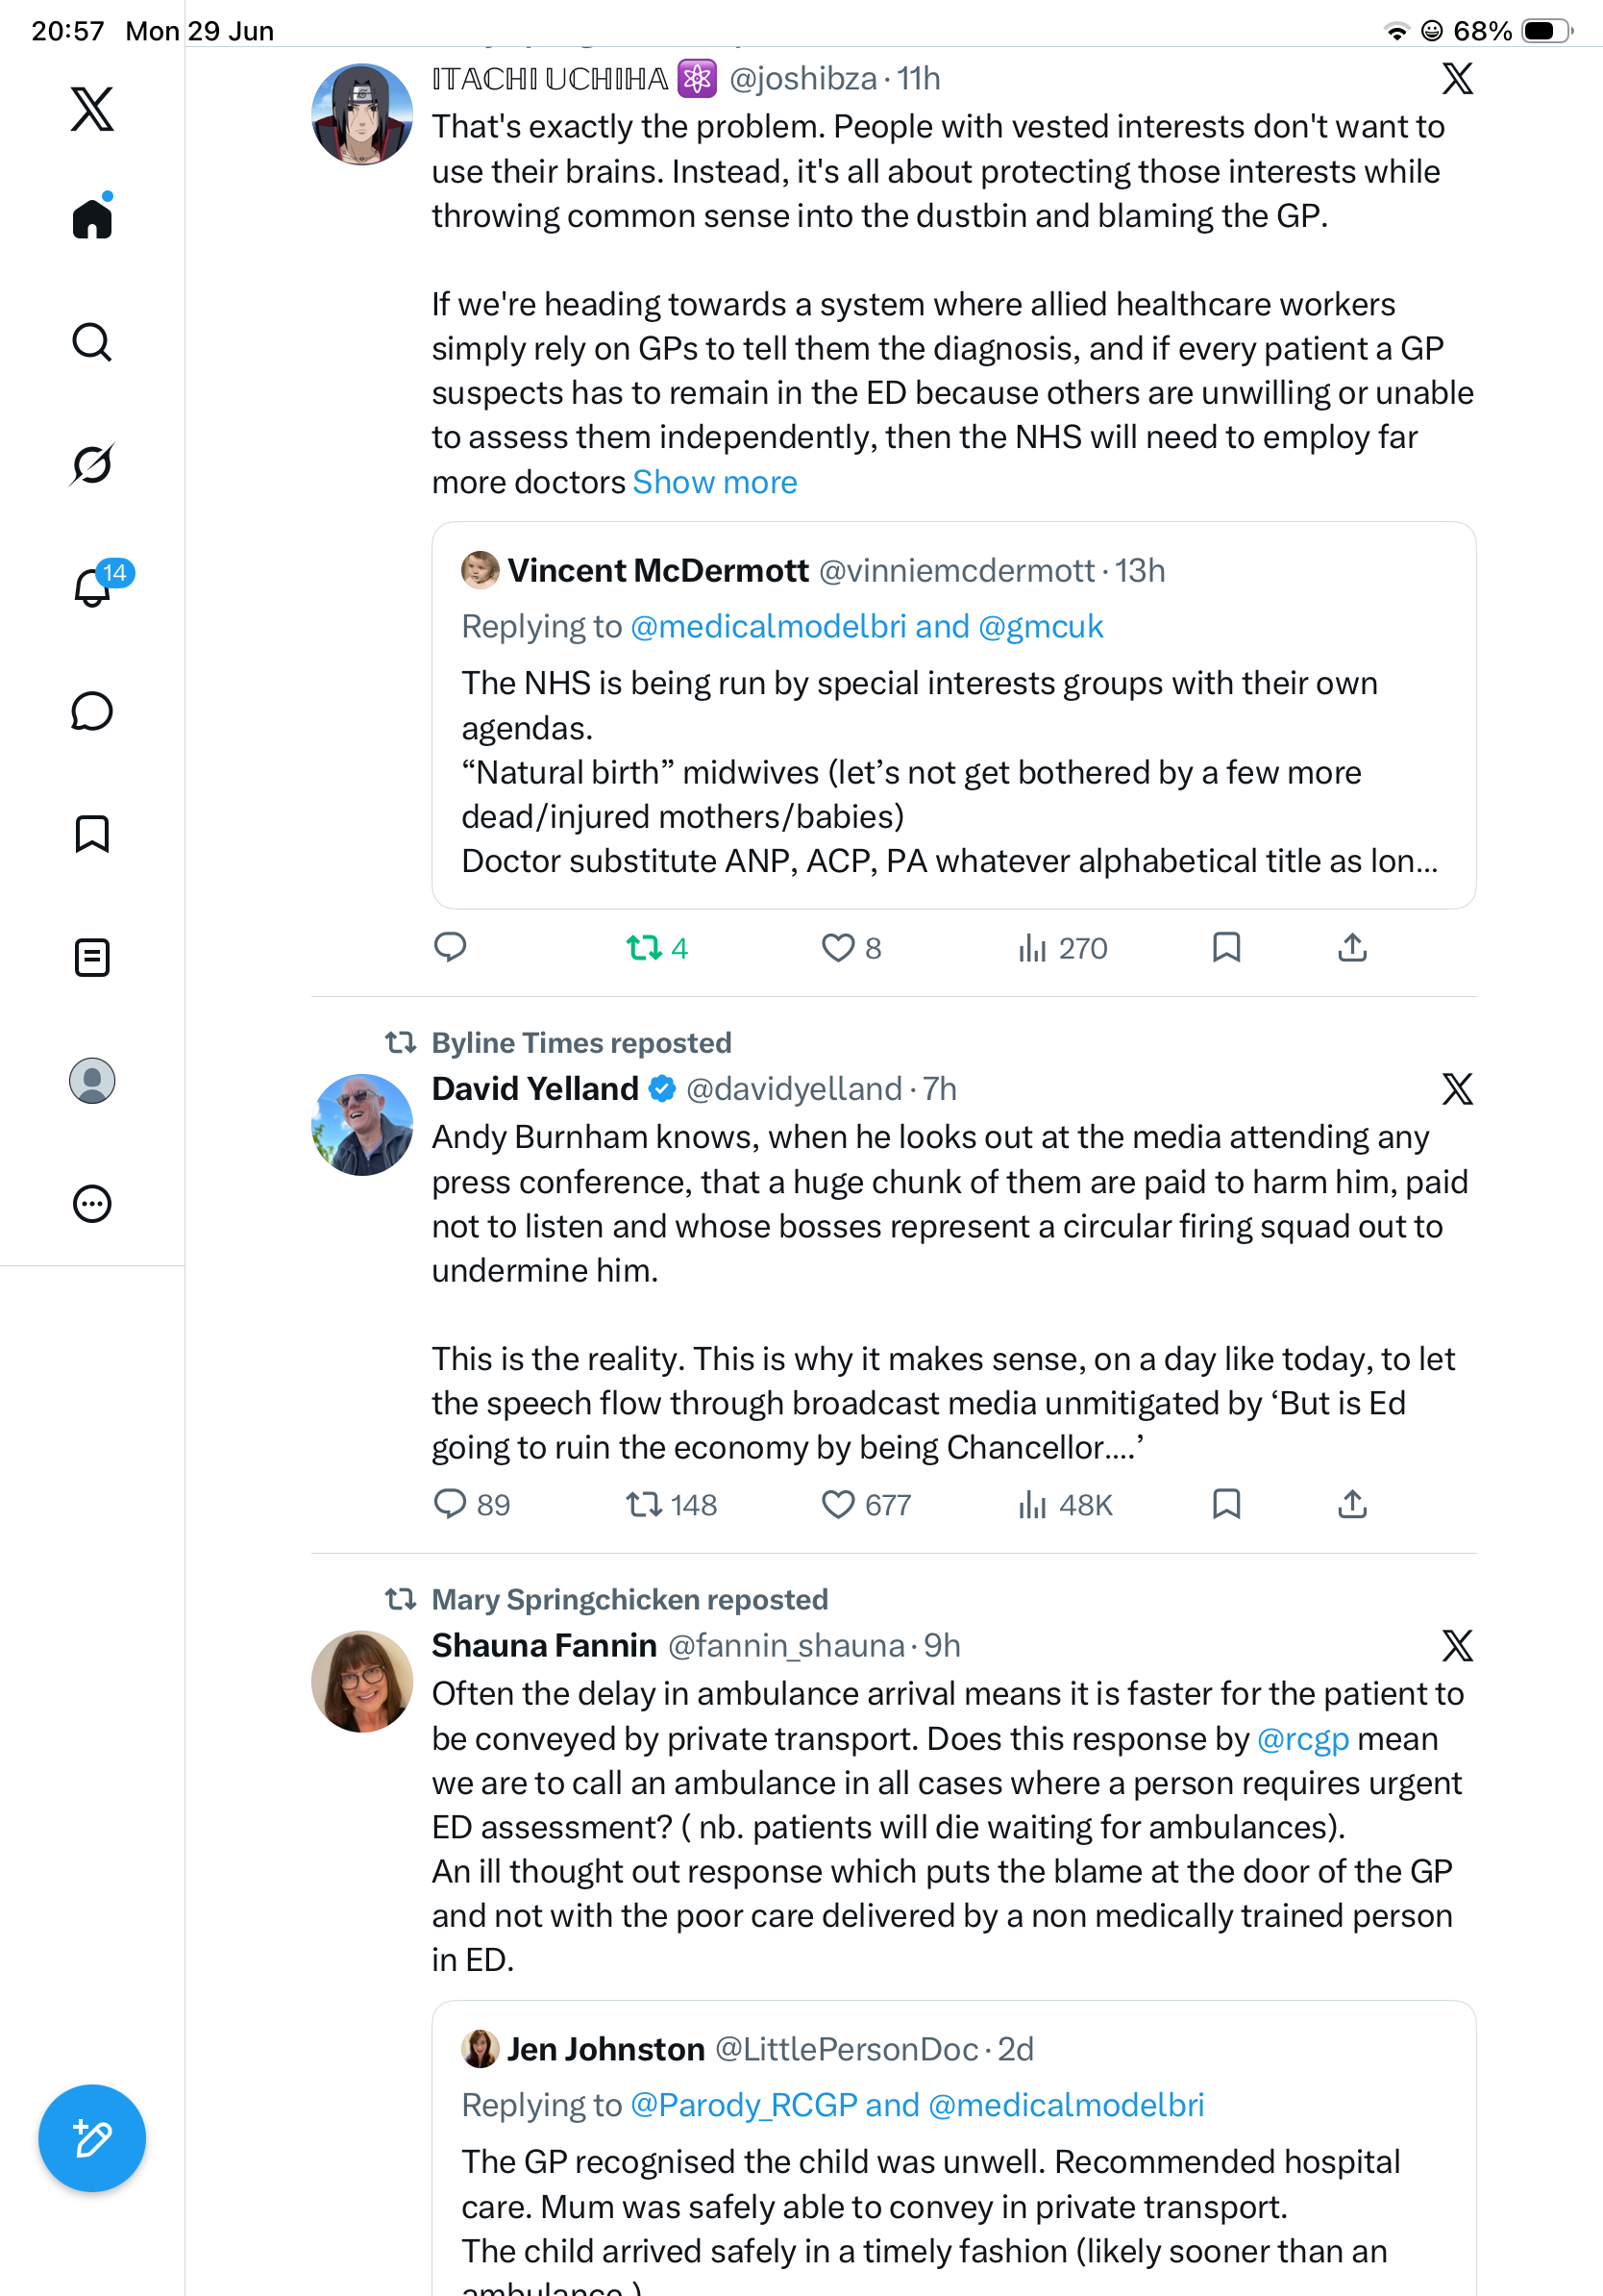Viewport: 1603px width, 2296px height.
Task: Open David Yelland's profile photo
Action: click(361, 1124)
